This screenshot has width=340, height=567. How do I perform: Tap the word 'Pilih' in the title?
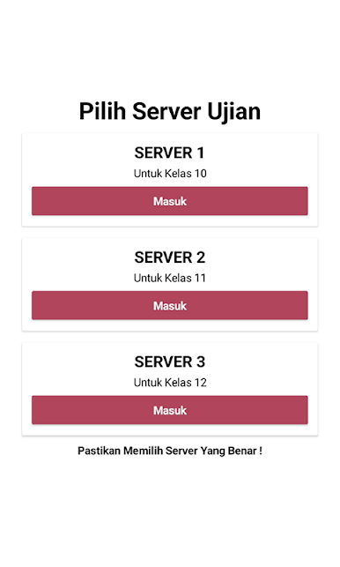pyautogui.click(x=102, y=111)
